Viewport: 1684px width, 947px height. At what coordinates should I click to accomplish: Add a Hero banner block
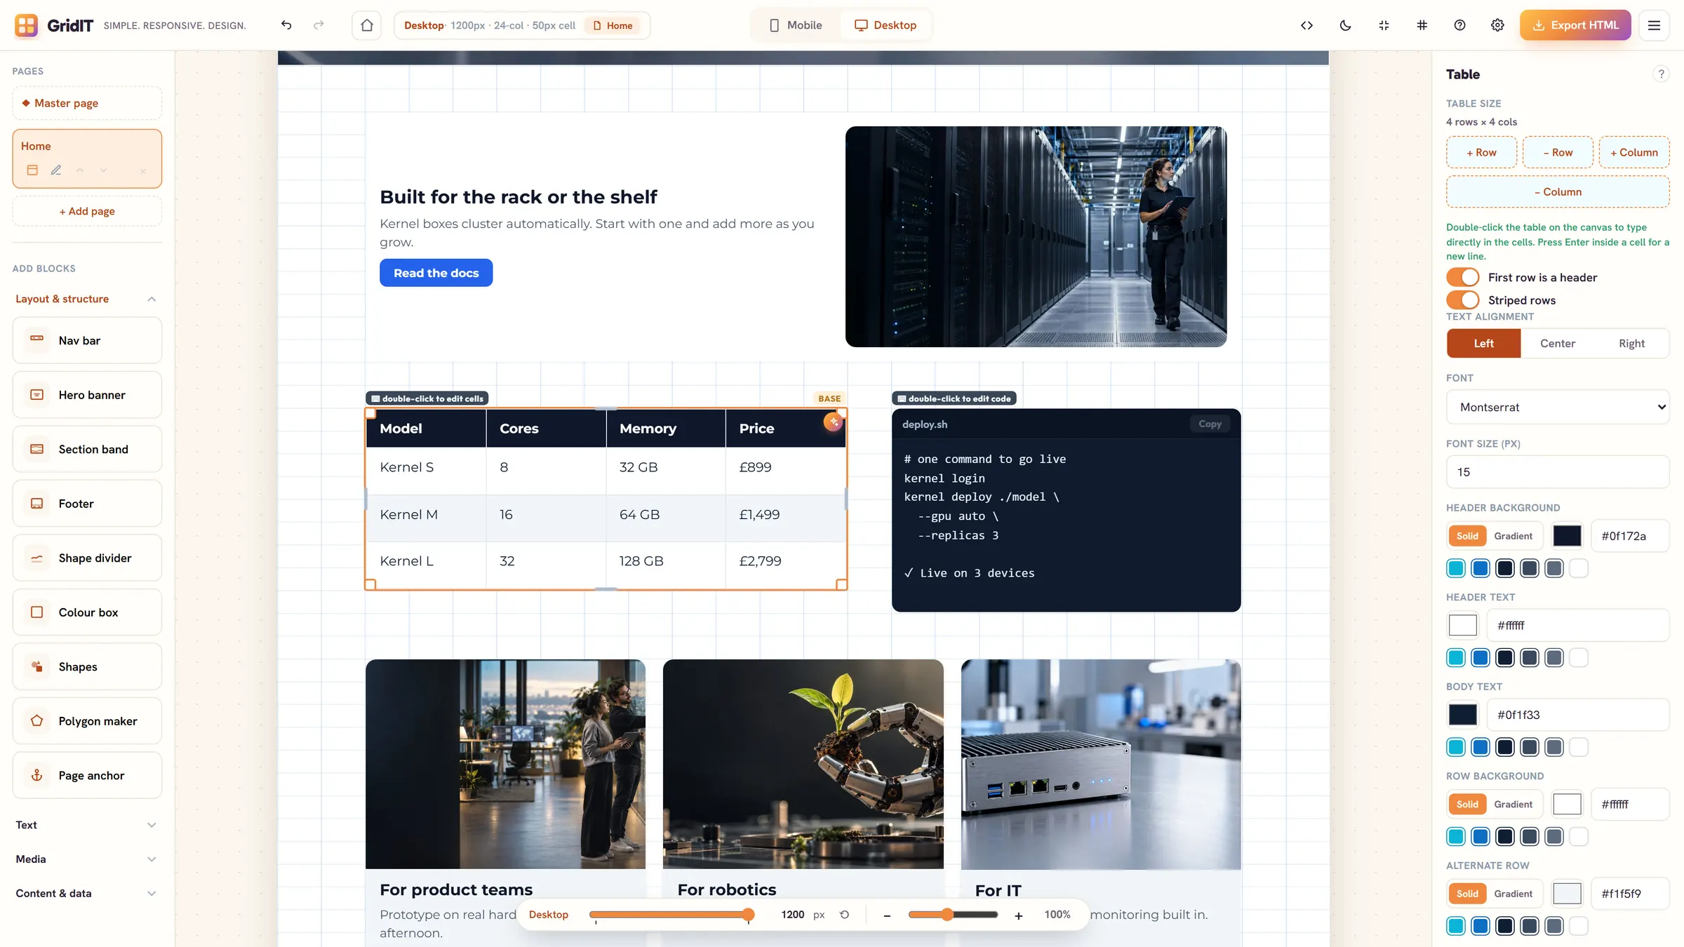pyautogui.click(x=87, y=395)
